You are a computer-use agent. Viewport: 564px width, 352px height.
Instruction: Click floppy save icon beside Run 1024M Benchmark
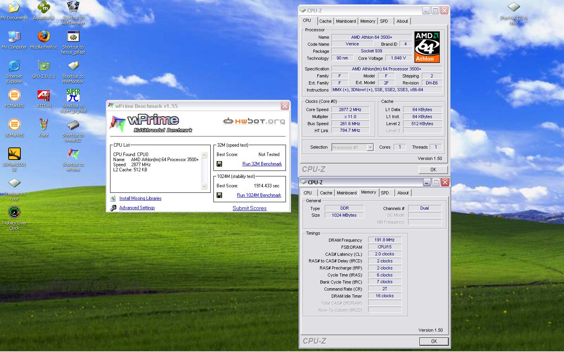219,195
